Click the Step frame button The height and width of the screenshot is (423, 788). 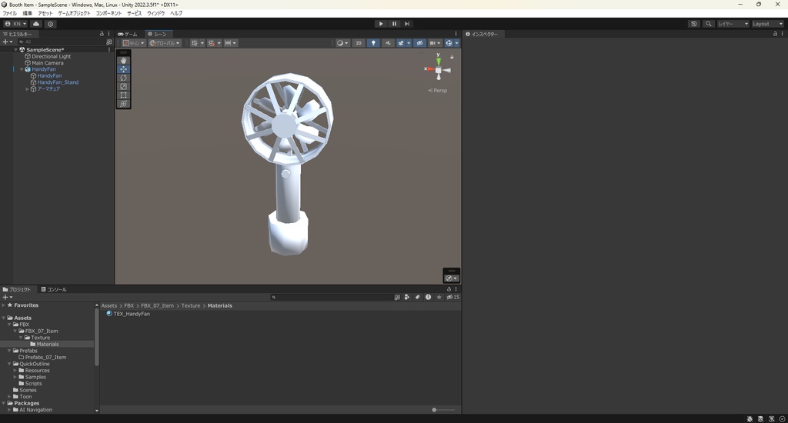(407, 24)
